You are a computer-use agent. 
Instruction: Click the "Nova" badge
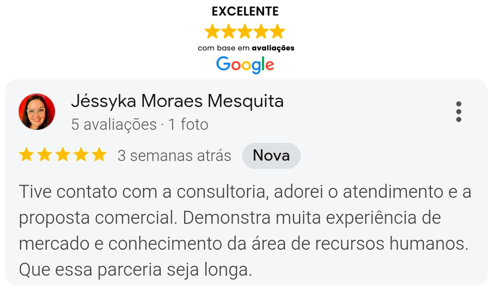[271, 155]
